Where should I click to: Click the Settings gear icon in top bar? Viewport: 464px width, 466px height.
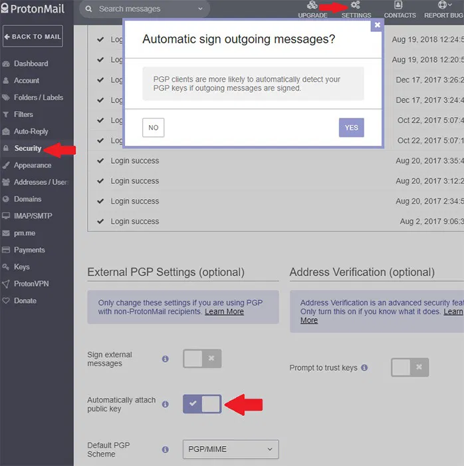click(x=356, y=6)
